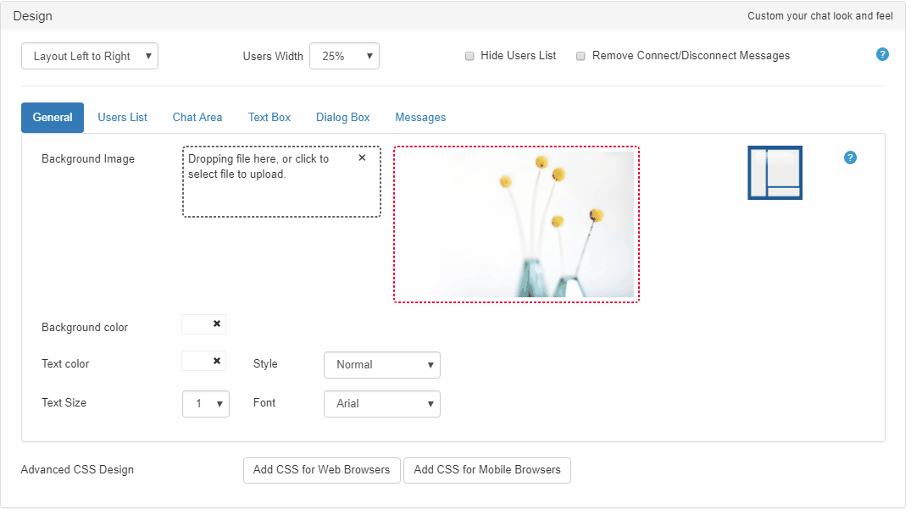Viewport: 911px width, 509px height.
Task: Toggle Remove Connect/Disconnect Messages checkbox
Action: (x=580, y=56)
